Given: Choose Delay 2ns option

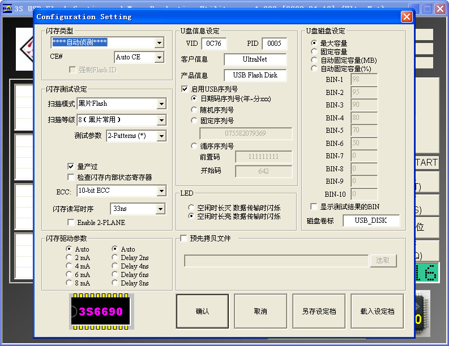Looking at the screenshot, I should (114, 257).
